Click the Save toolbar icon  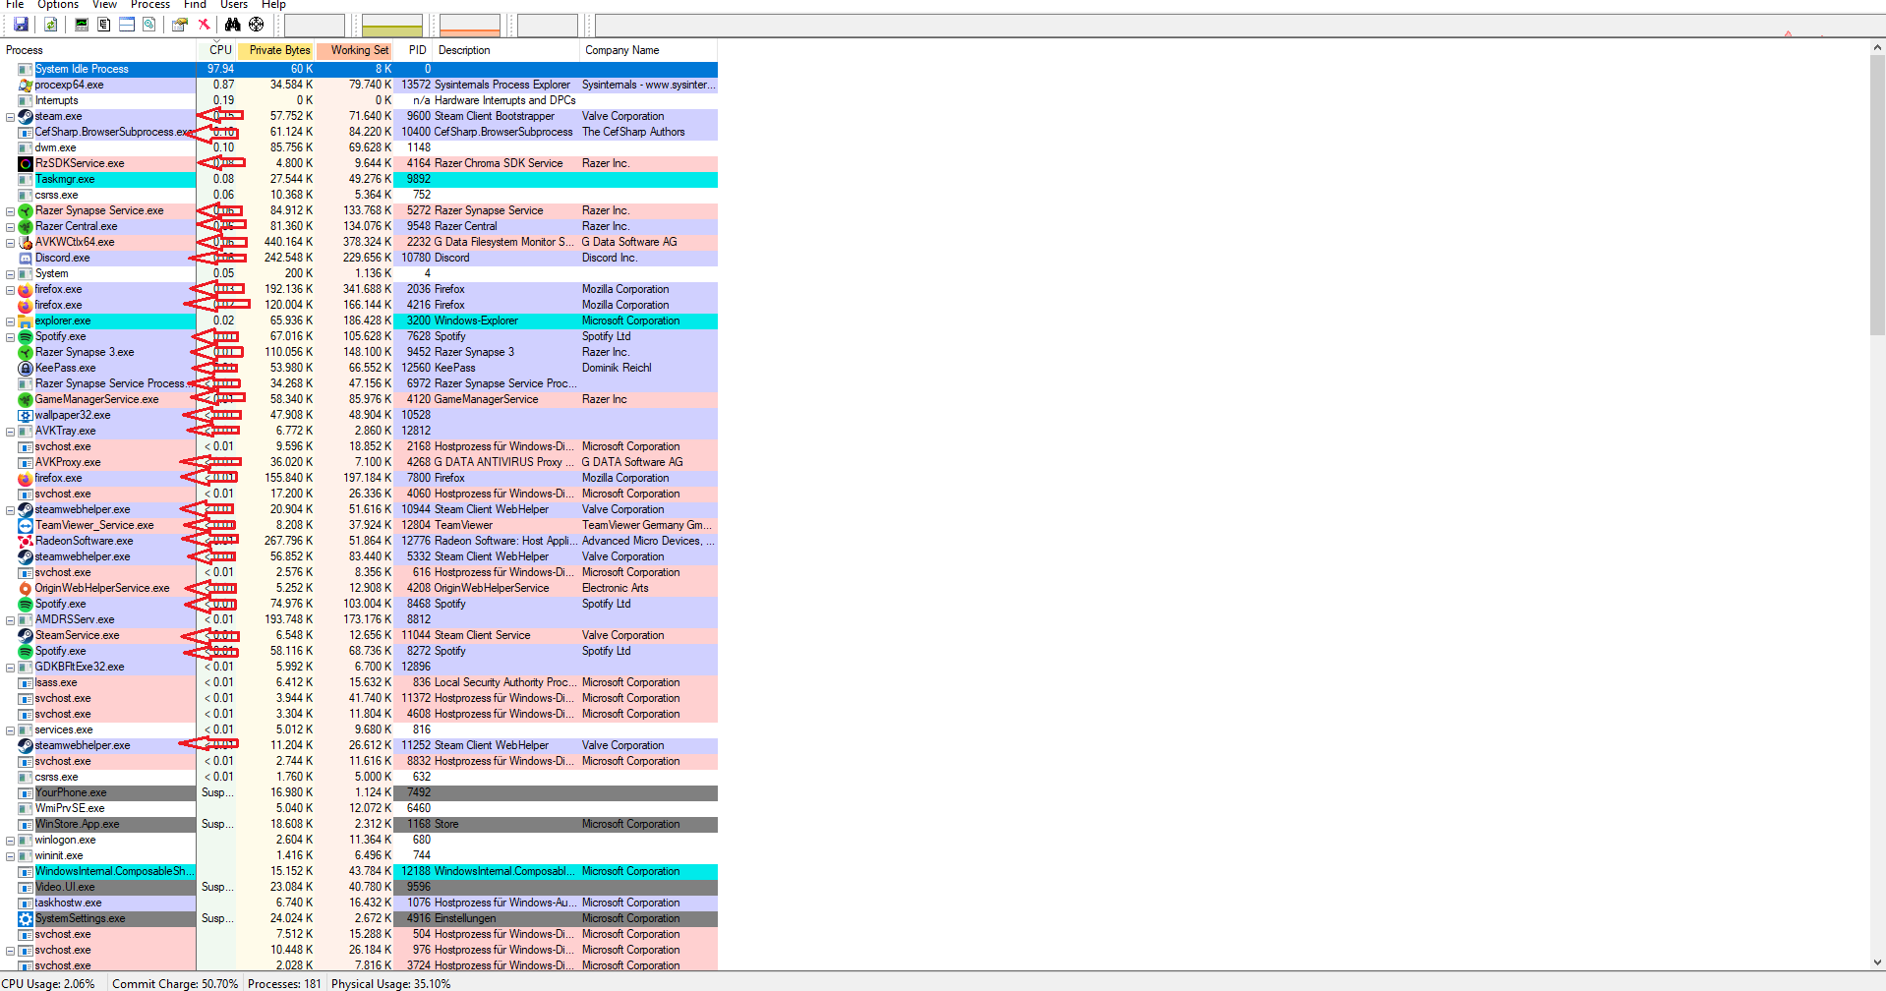pos(21,25)
